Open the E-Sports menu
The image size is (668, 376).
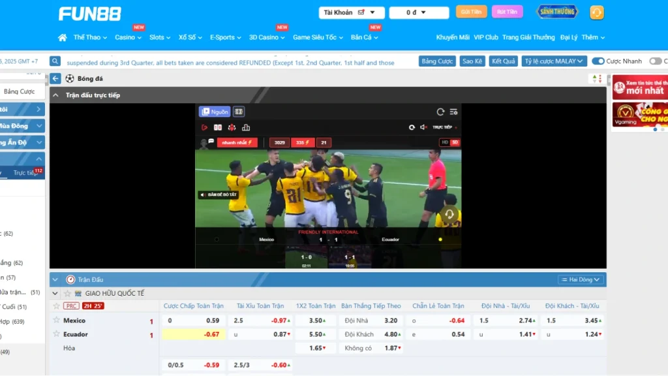pyautogui.click(x=226, y=38)
